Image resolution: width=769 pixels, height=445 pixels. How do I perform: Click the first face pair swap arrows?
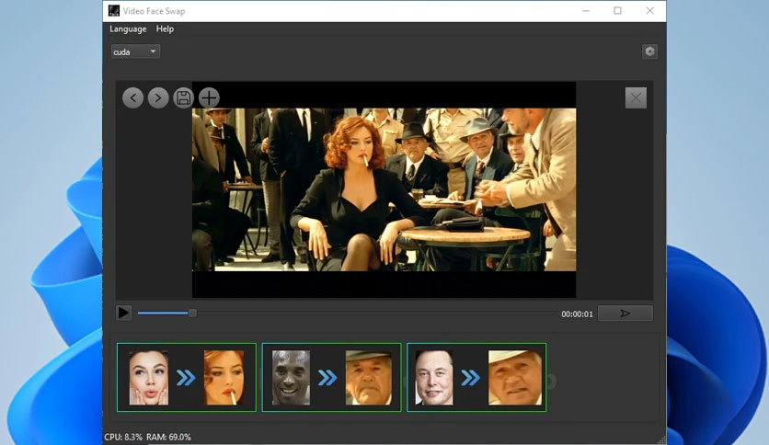point(186,378)
